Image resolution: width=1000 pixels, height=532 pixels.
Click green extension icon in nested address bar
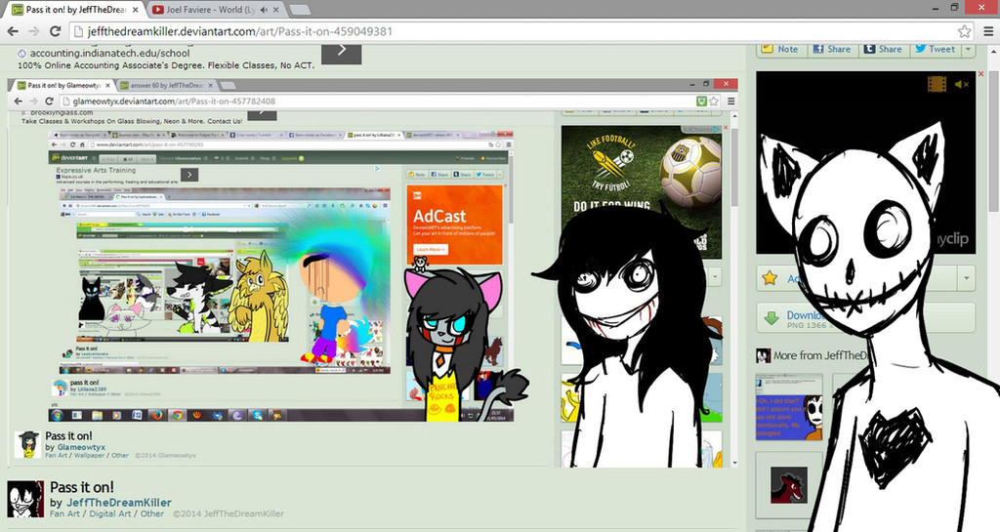click(701, 102)
